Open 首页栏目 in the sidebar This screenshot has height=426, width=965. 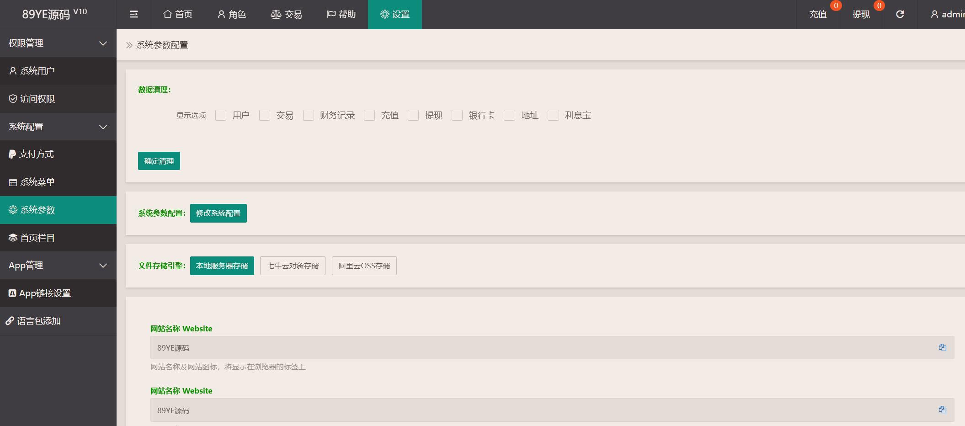[x=58, y=238]
